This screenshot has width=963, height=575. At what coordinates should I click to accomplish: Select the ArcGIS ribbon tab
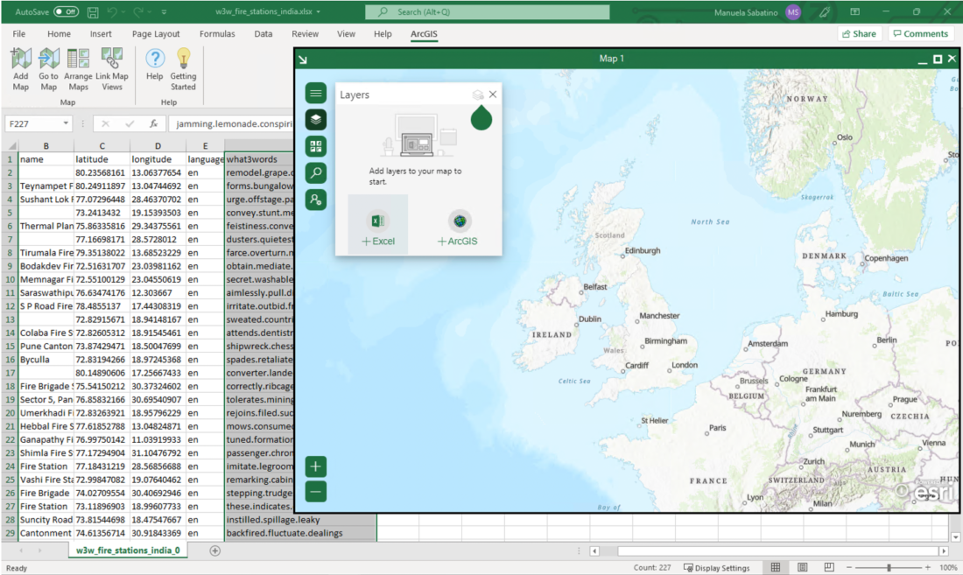[x=424, y=34]
